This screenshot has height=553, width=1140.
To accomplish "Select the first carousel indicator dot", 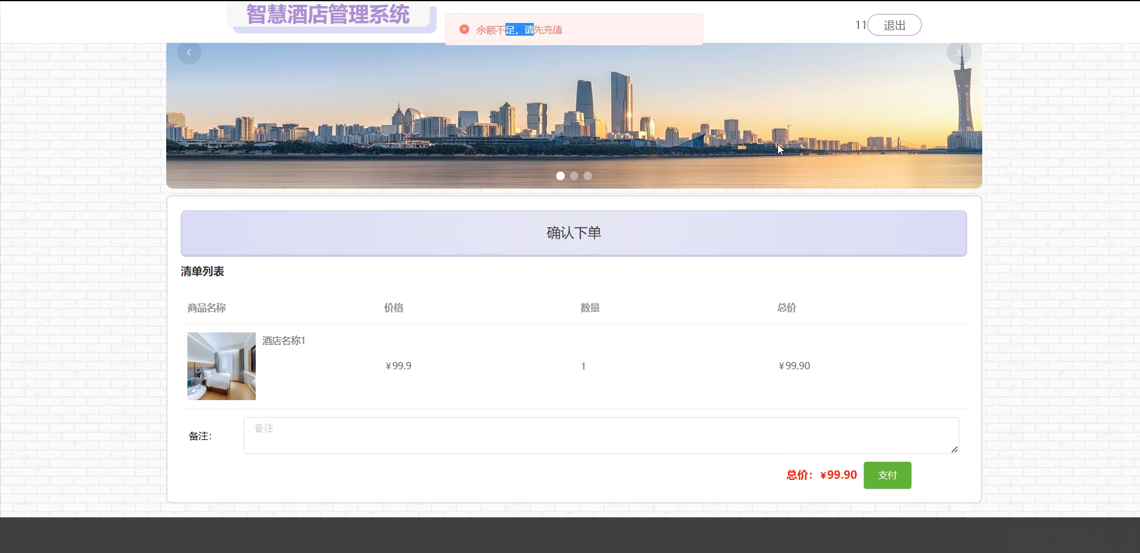I will pyautogui.click(x=560, y=176).
